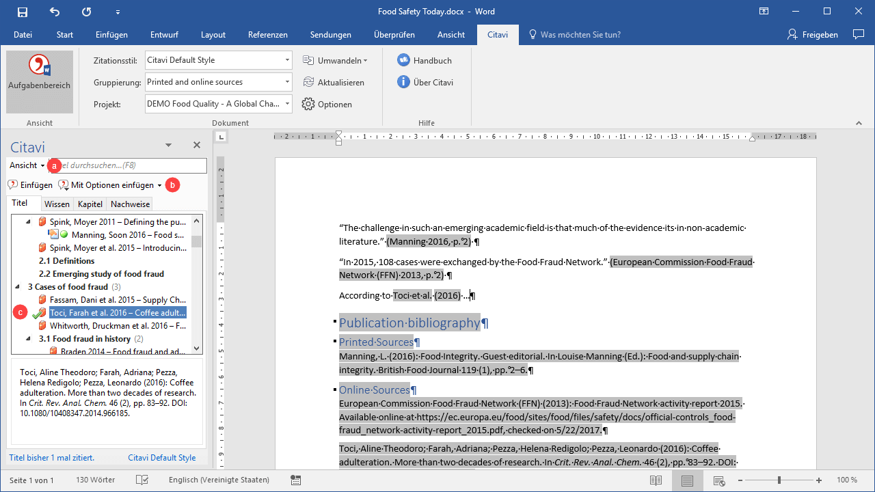Switch to the Wissen tab in Citavi pane

(x=57, y=204)
